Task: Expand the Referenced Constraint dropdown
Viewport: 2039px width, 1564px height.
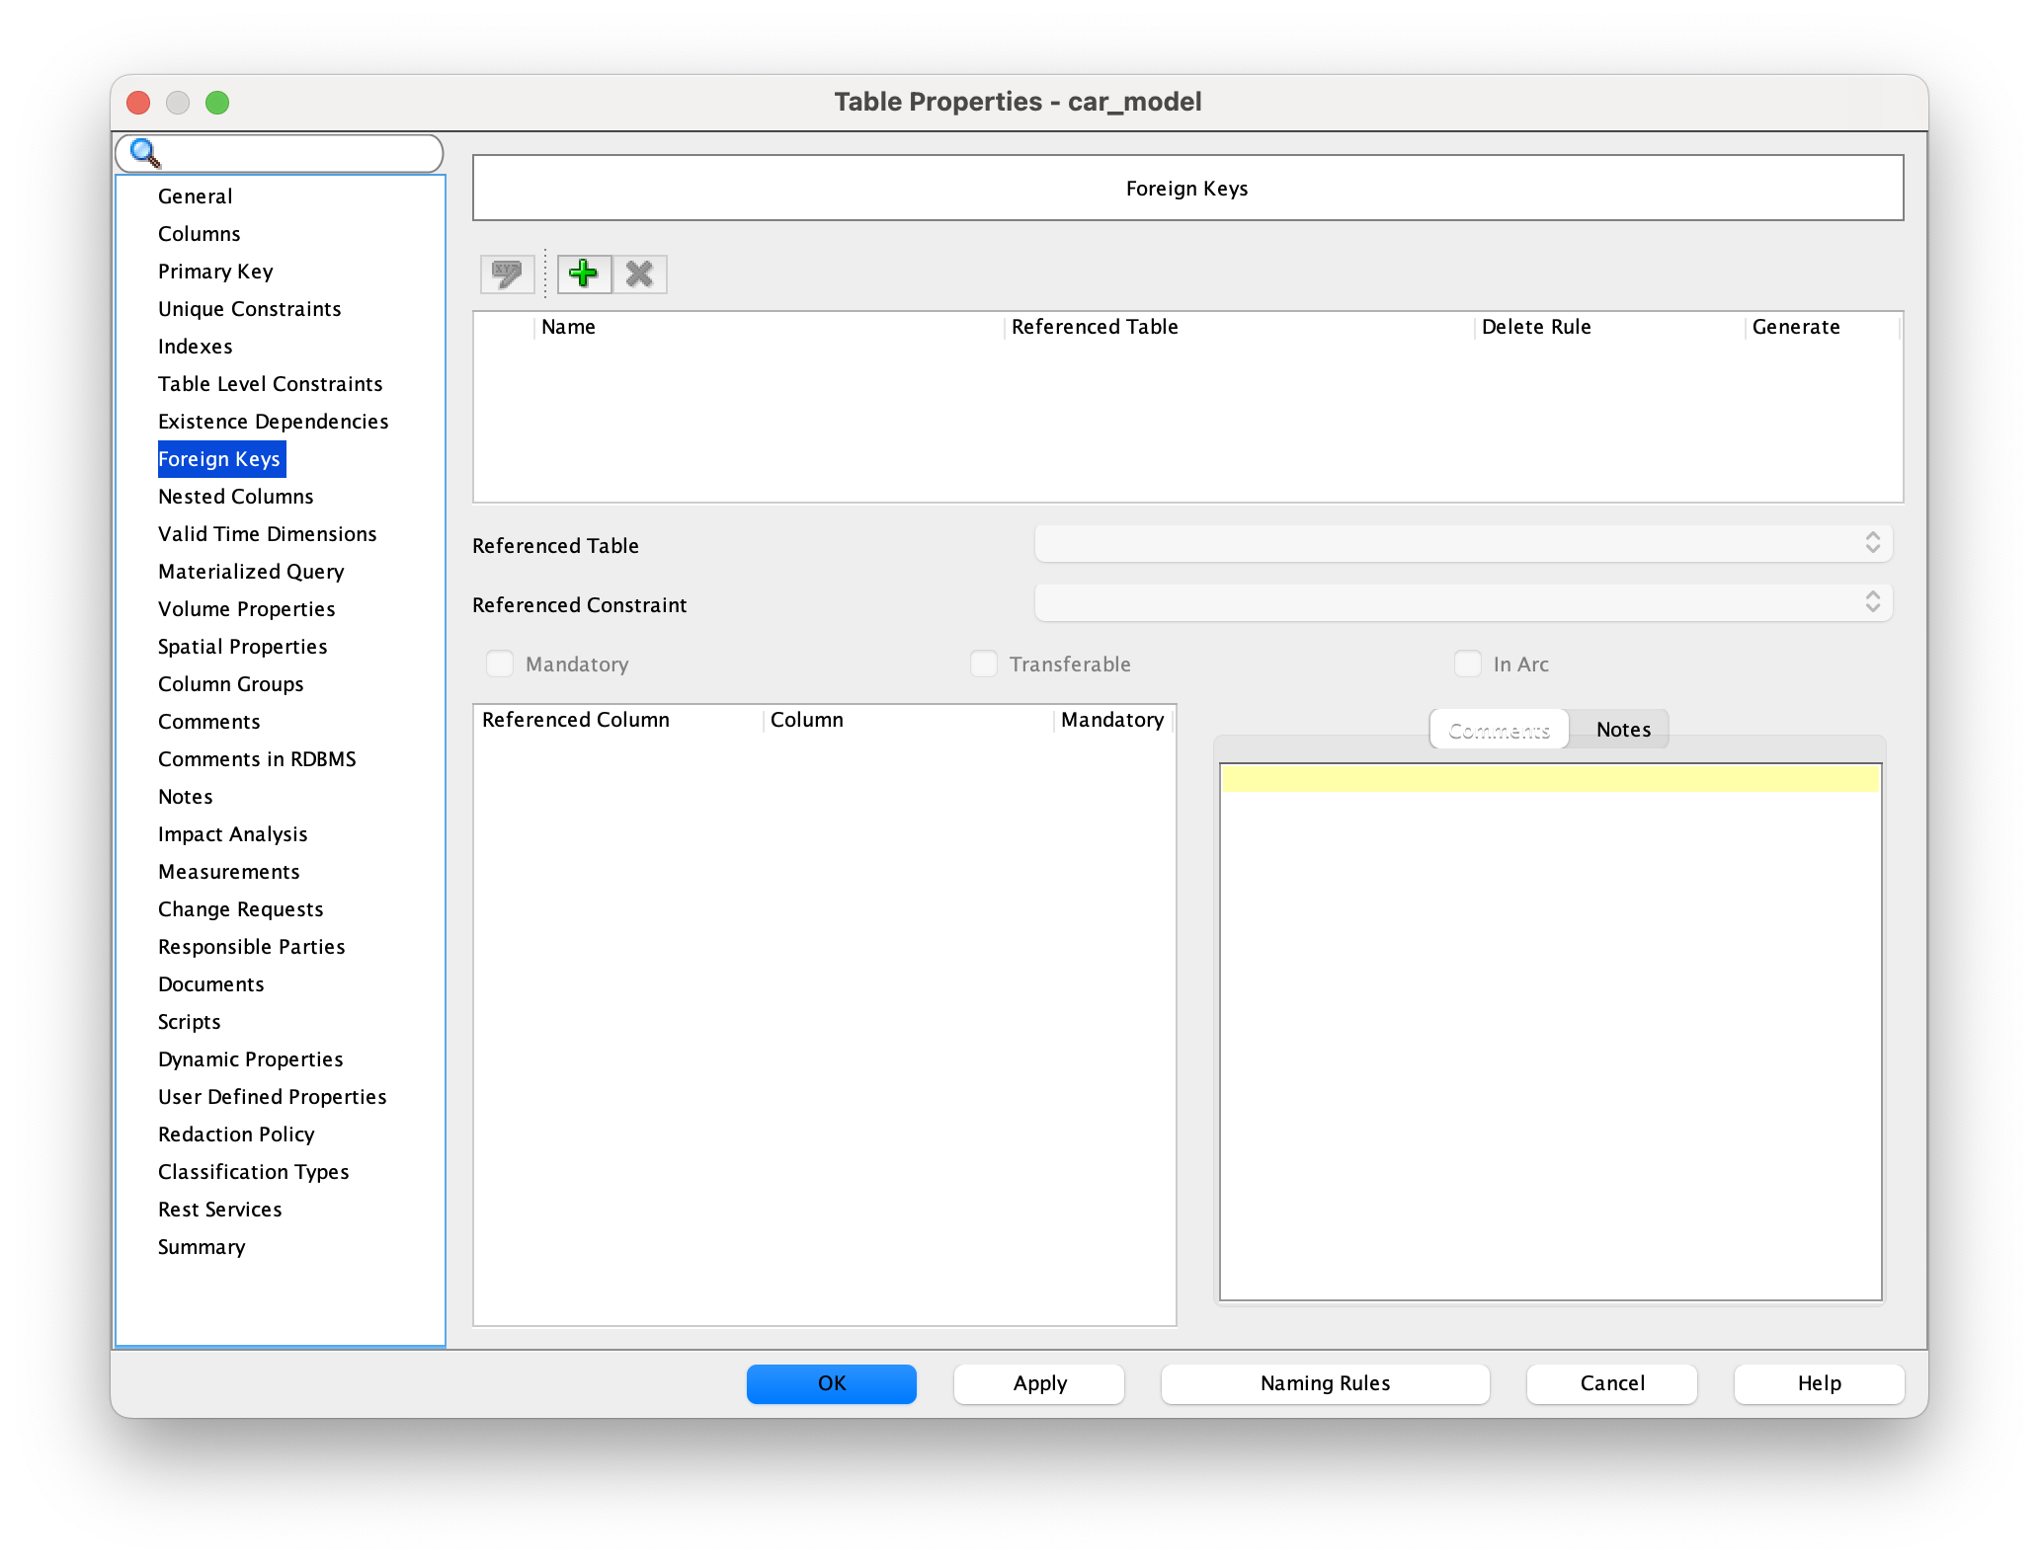Action: (1463, 602)
